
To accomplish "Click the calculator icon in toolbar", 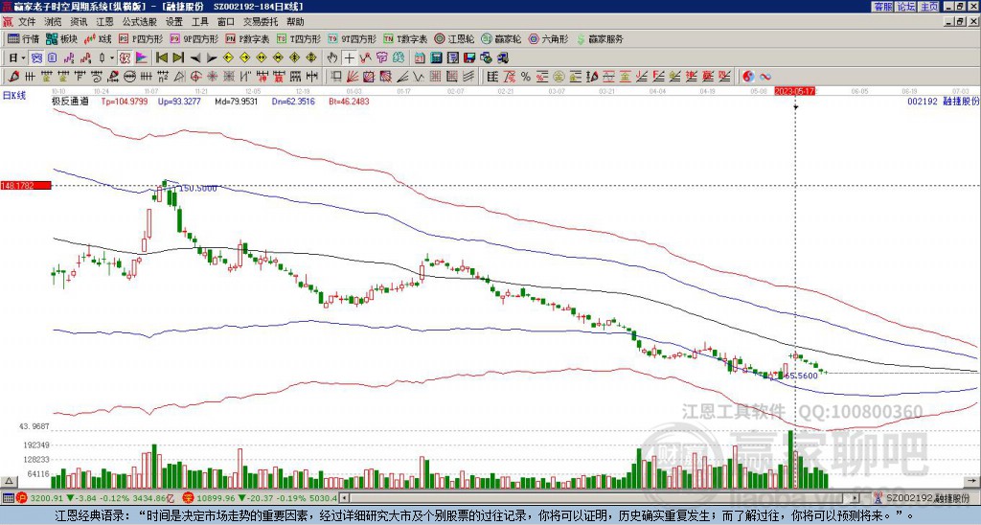I will point(436,58).
